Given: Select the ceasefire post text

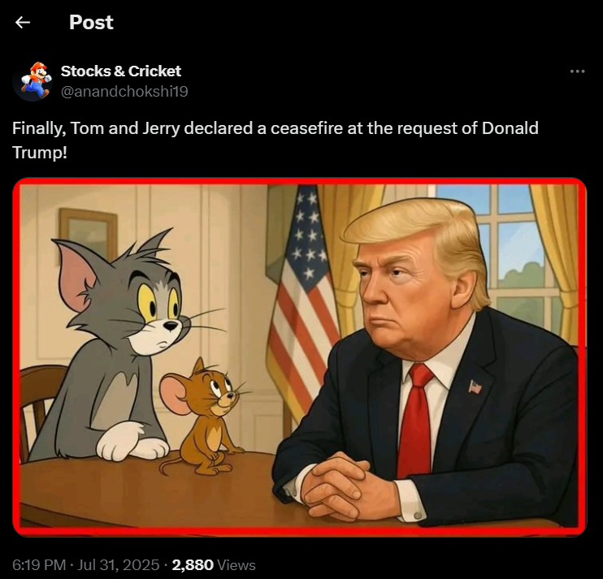Looking at the screenshot, I should coord(275,140).
